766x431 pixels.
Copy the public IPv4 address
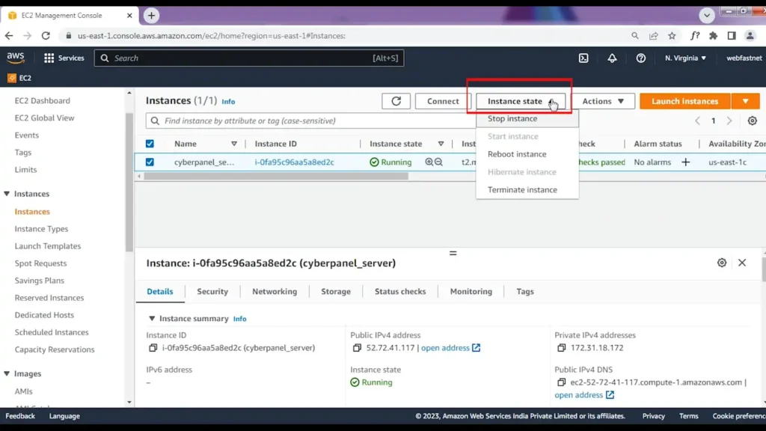[x=357, y=348]
